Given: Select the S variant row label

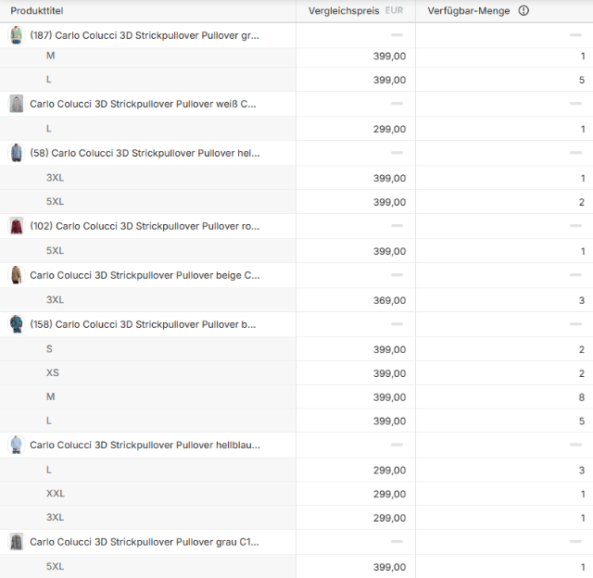Looking at the screenshot, I should [50, 349].
